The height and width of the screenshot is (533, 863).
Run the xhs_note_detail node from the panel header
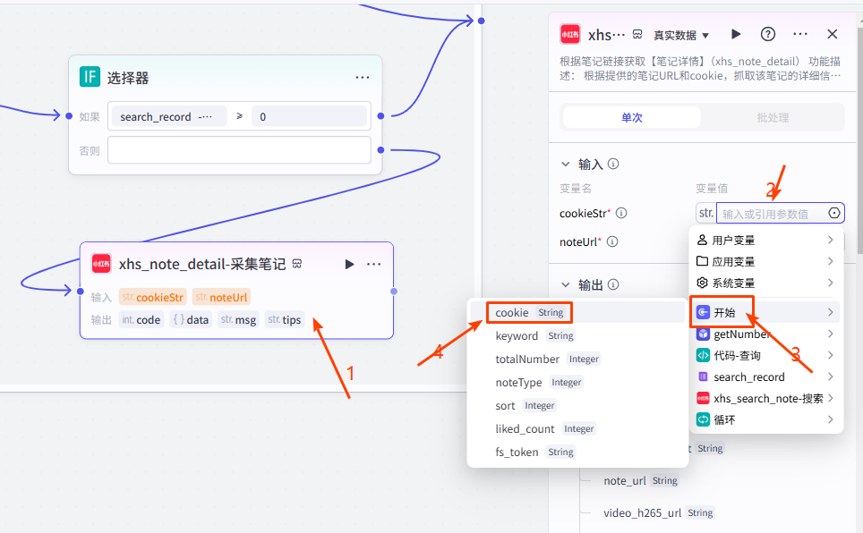pos(736,34)
